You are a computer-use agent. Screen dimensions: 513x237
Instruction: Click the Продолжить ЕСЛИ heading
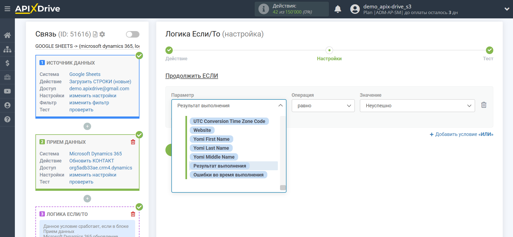(192, 76)
